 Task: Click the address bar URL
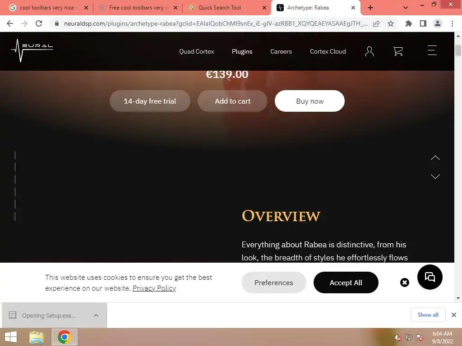click(215, 23)
